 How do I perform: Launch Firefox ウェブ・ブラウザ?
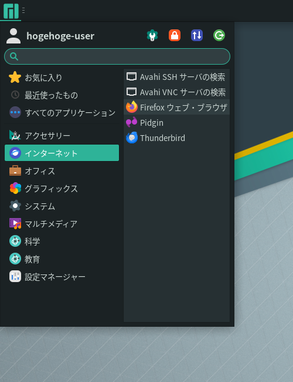click(x=176, y=107)
